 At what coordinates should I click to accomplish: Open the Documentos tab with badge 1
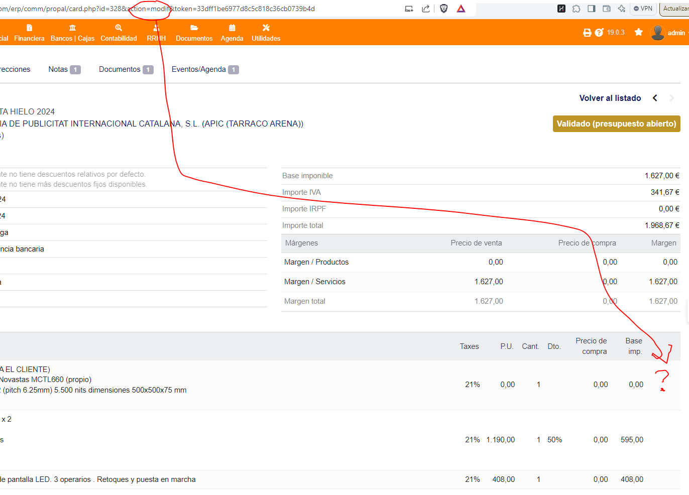pos(126,69)
